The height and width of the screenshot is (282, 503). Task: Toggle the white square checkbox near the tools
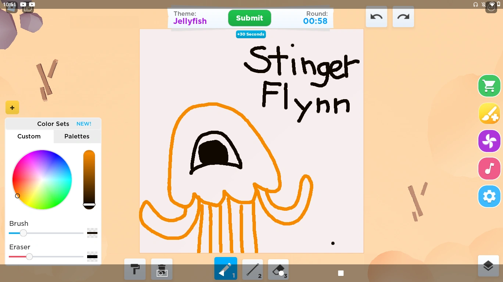pos(340,273)
